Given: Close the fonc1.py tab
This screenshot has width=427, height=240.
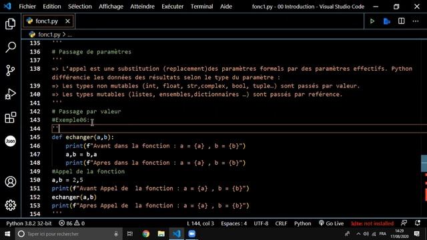Looking at the screenshot, I should (67, 21).
